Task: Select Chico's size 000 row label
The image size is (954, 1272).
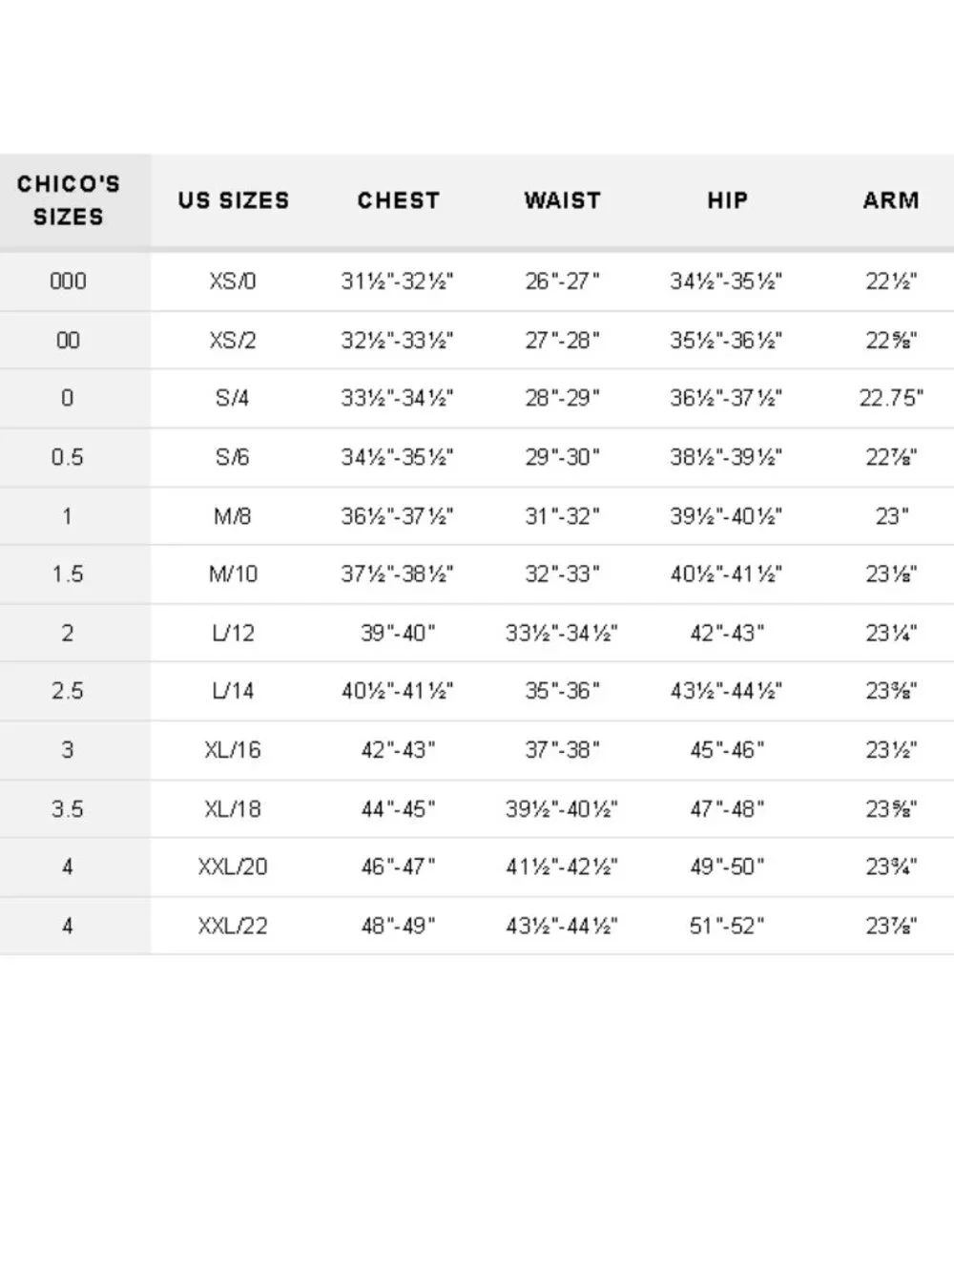Action: tap(68, 282)
